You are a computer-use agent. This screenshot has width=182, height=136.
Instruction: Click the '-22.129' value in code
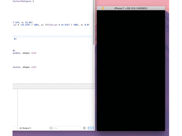pos(25,25)
